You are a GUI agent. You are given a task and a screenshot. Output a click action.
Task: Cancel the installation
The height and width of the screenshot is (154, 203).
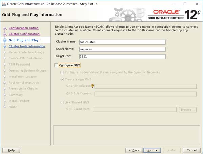(x=191, y=150)
